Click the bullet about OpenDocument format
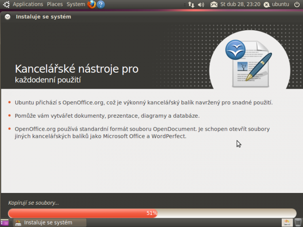The image size is (303, 227). pos(142,132)
